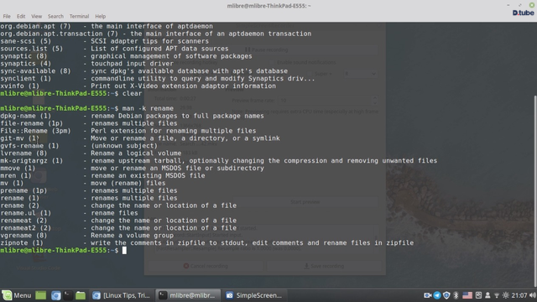Click the terminal vertical scrollbar
Image resolution: width=537 pixels, height=302 pixels.
pos(535,190)
